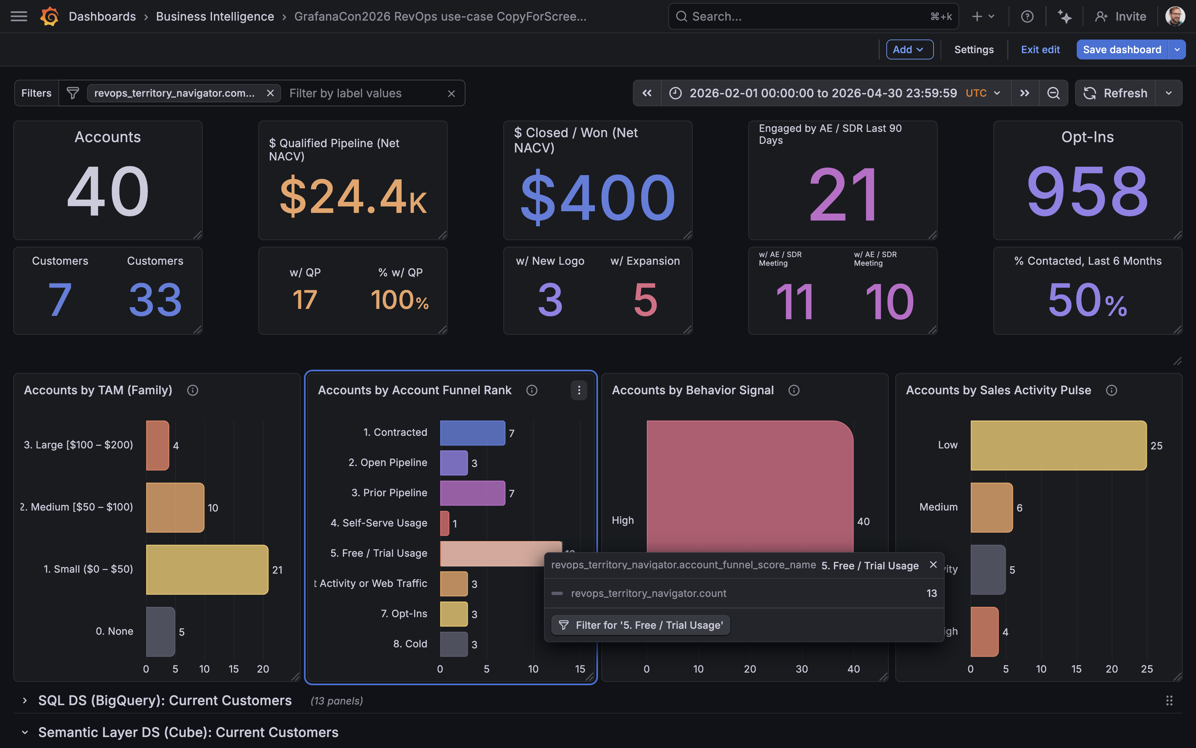Image resolution: width=1196 pixels, height=748 pixels.
Task: Open the filter funnel icon next to Filters
Action: tap(72, 93)
